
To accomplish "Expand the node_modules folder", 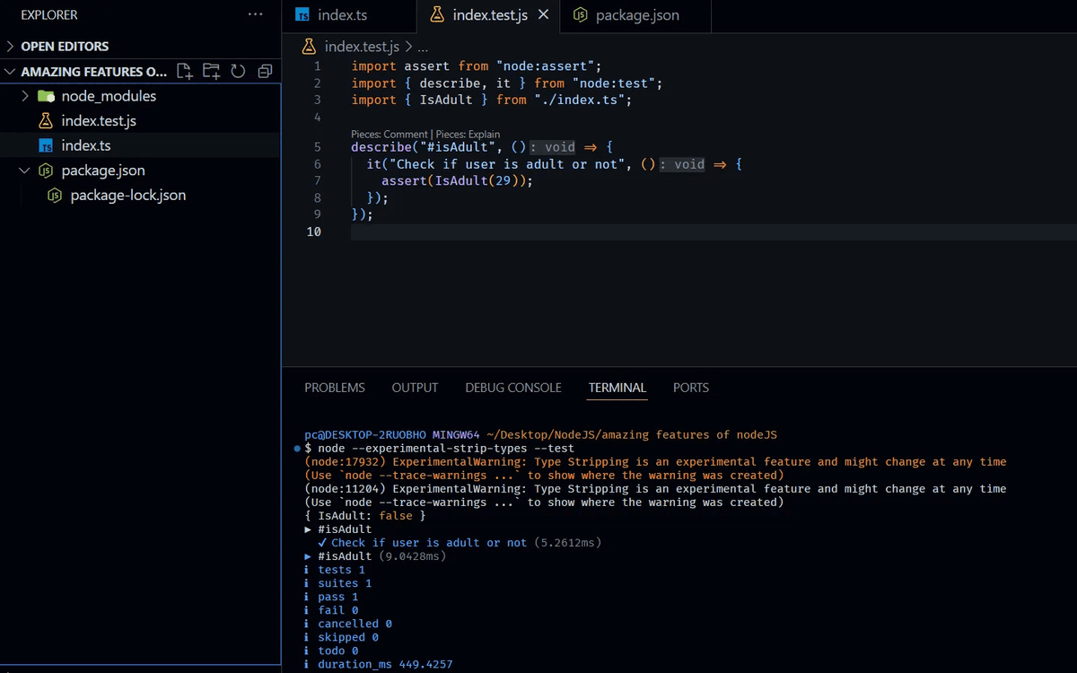I will click(x=25, y=96).
